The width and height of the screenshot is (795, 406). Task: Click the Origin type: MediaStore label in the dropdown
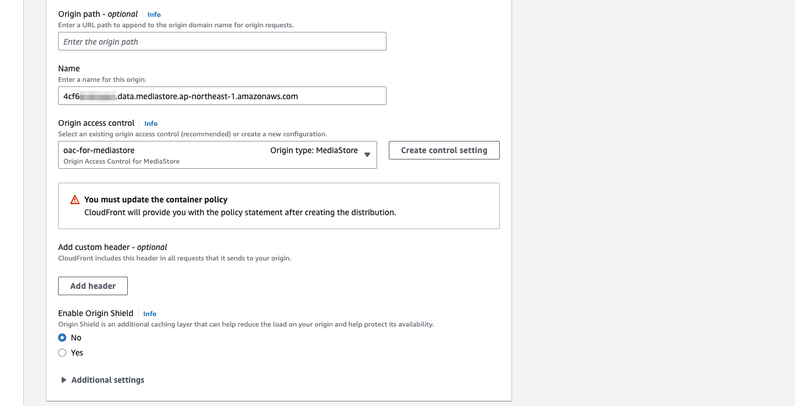314,150
